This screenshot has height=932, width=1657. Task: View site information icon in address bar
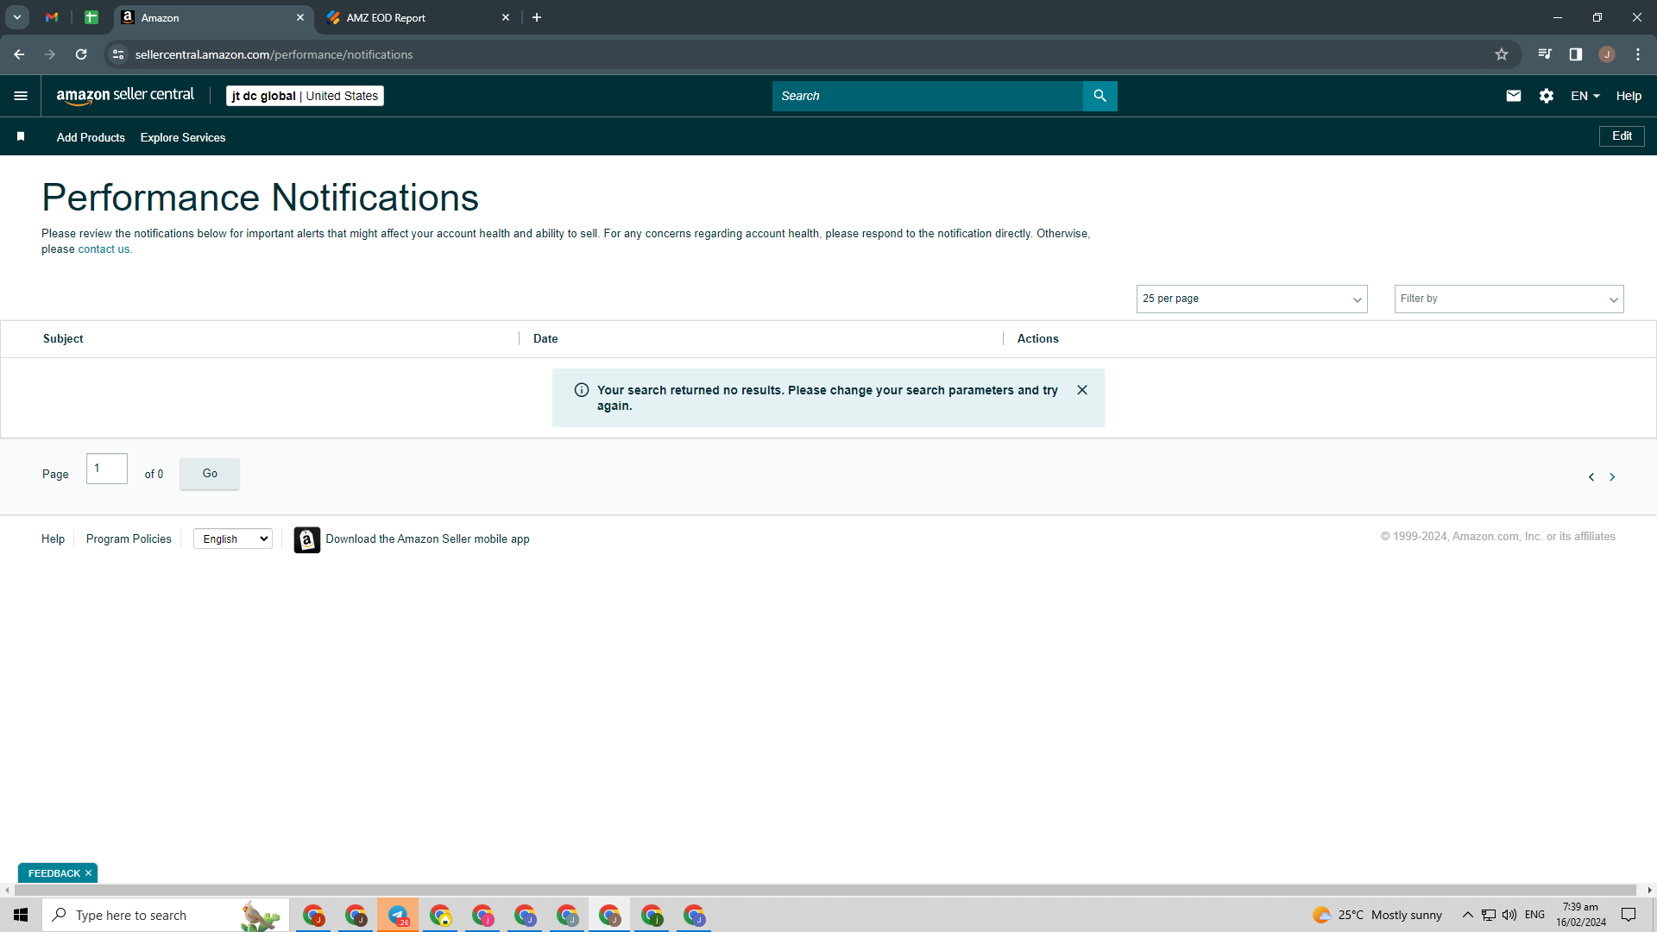[x=118, y=54]
